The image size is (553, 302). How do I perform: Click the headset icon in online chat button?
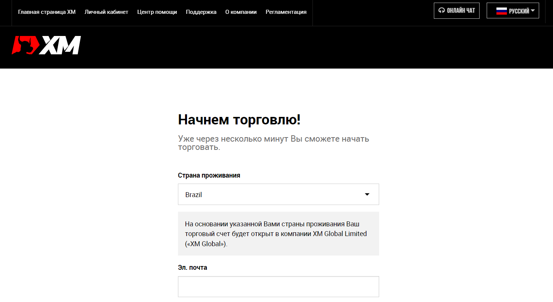pyautogui.click(x=442, y=10)
